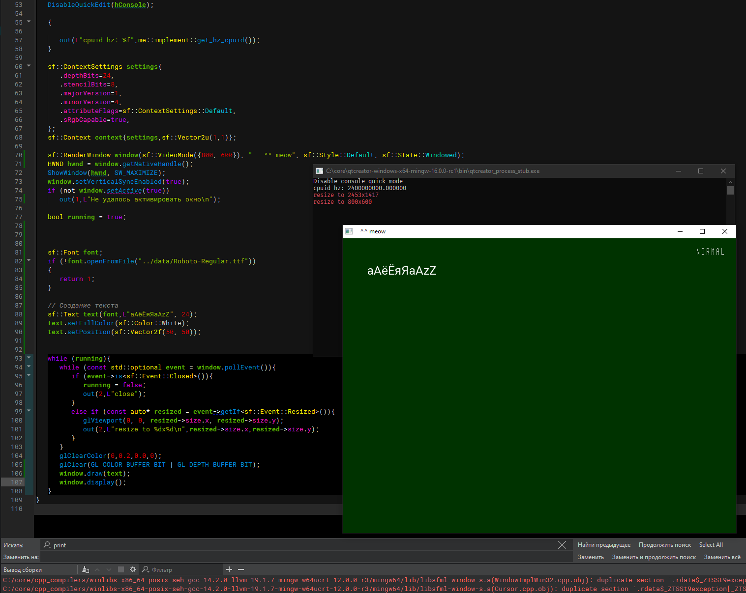746x593 pixels.
Task: Click 'Заменить всё' to replace all
Action: pos(722,557)
